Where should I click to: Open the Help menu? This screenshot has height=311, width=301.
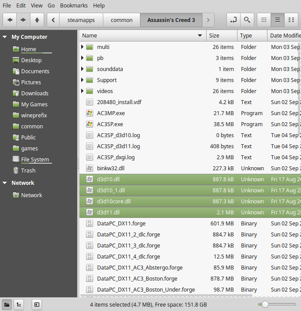(x=99, y=6)
